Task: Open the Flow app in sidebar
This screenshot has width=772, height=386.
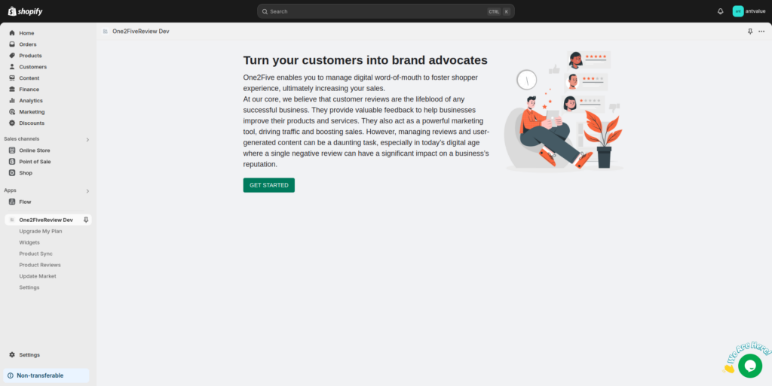Action: coord(25,202)
